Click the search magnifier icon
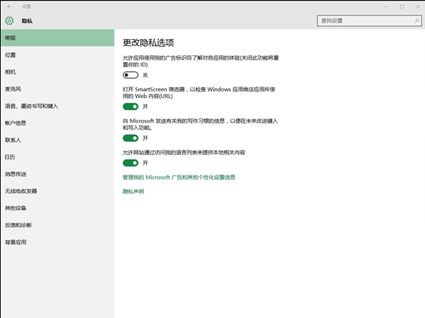Viewport: 425px width, 318px height. (417, 21)
